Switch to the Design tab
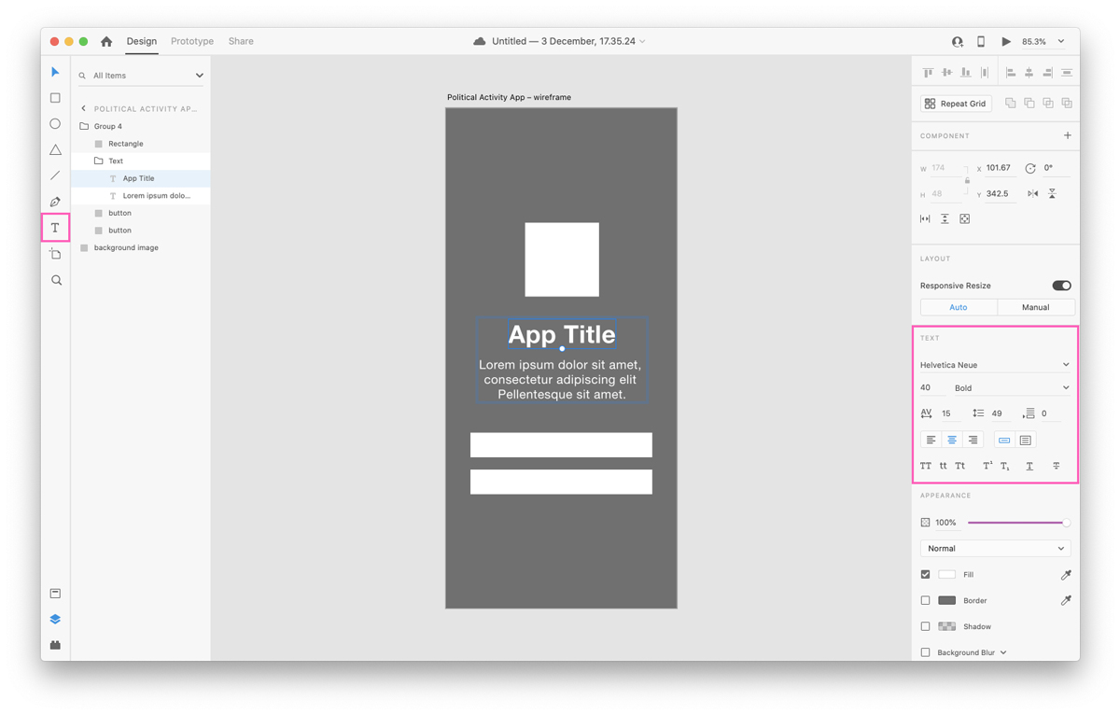This screenshot has height=714, width=1120. point(142,42)
